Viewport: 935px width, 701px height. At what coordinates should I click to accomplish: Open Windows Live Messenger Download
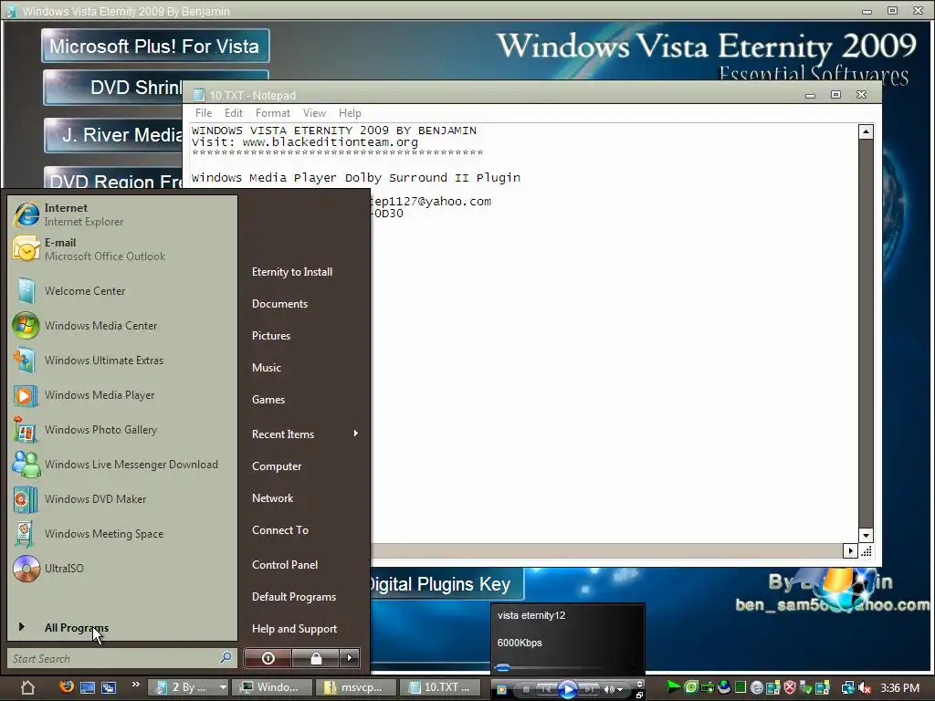click(122, 465)
